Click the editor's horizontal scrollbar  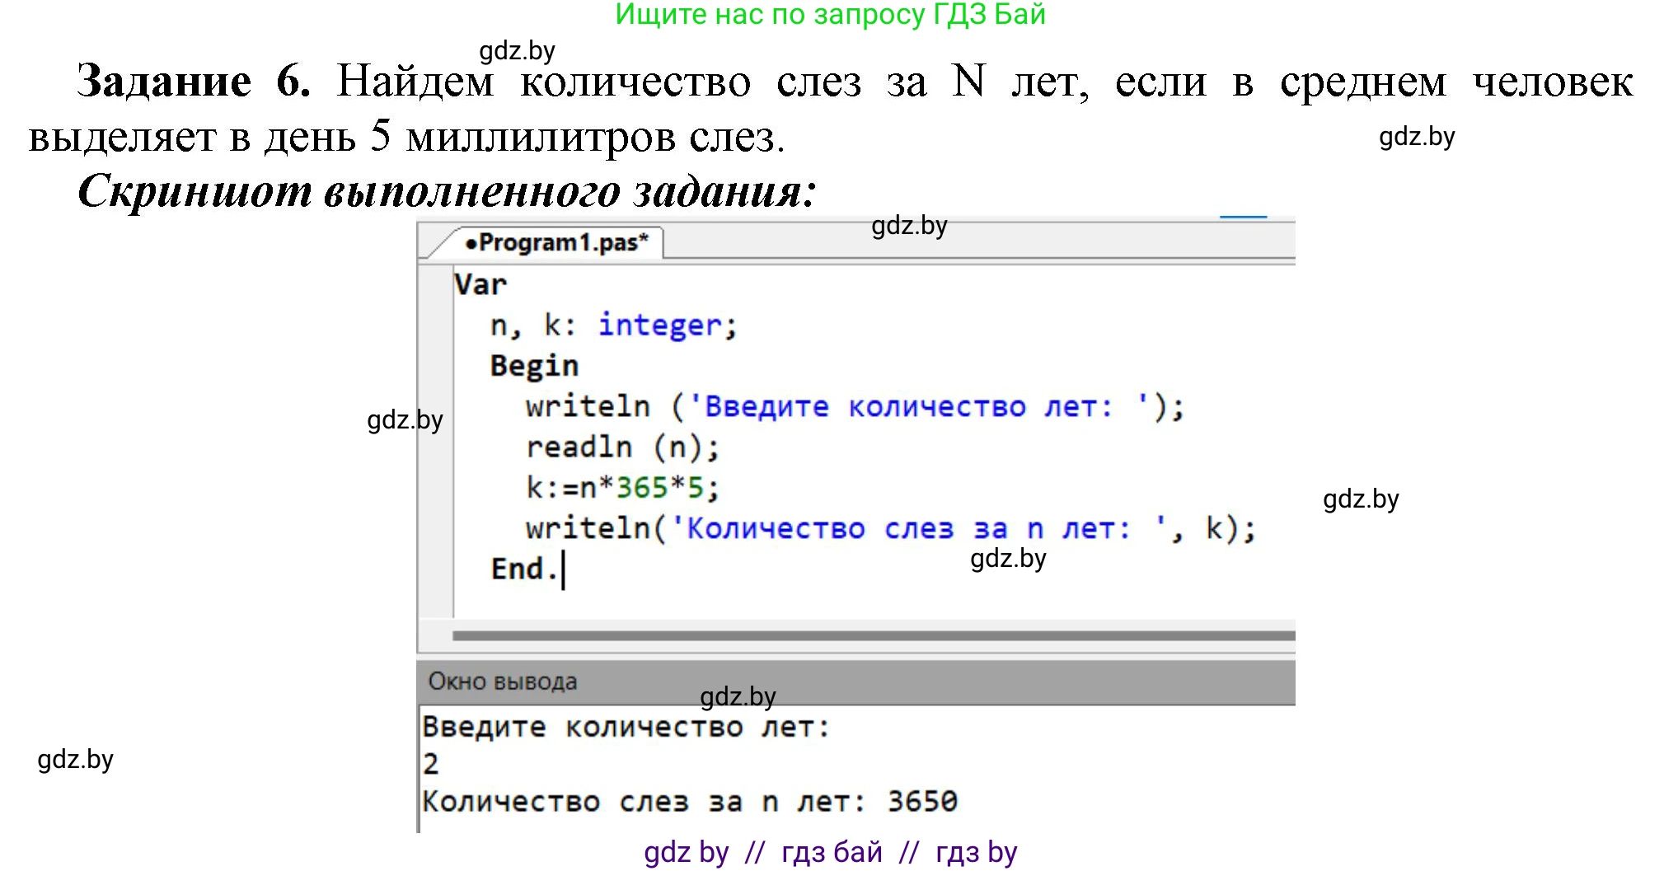(872, 635)
